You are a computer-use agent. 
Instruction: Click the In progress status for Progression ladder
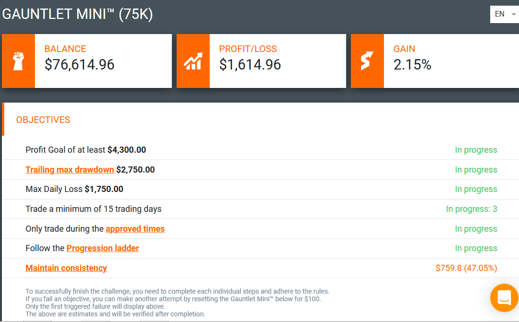point(476,248)
